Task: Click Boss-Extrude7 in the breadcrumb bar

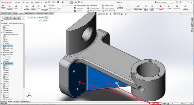Action: 40,17
